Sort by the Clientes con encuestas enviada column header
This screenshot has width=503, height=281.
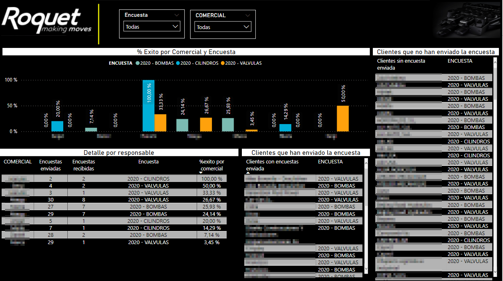coord(272,165)
